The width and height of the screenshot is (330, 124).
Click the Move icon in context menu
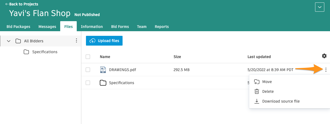pos(257,82)
